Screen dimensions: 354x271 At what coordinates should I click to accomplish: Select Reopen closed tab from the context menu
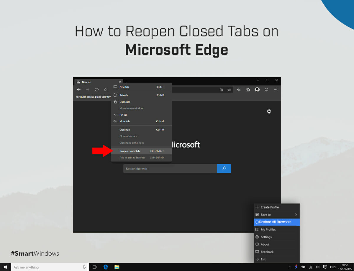pos(130,151)
